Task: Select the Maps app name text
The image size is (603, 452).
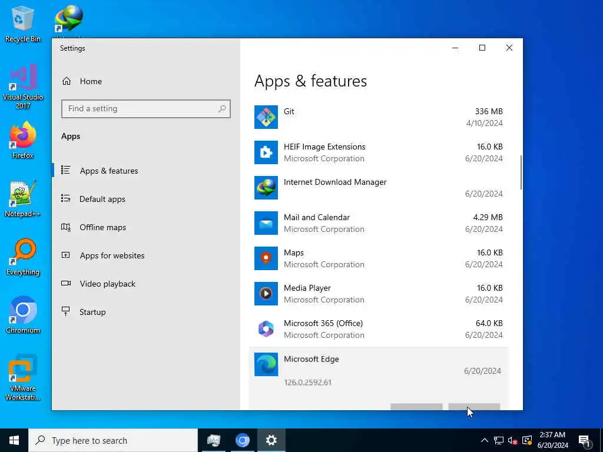Action: coord(294,253)
